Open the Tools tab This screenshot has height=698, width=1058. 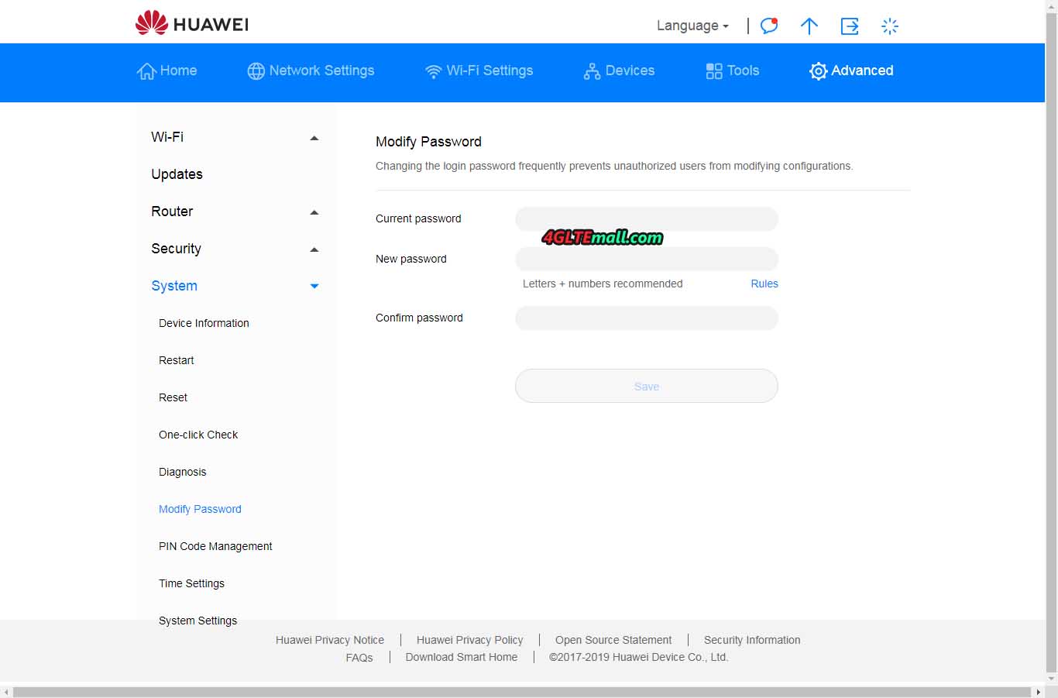[732, 70]
